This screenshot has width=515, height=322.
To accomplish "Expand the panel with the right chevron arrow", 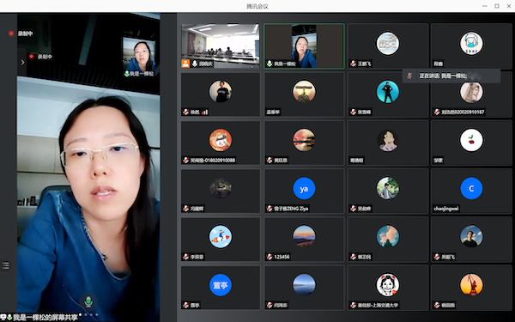I will pyautogui.click(x=22, y=62).
